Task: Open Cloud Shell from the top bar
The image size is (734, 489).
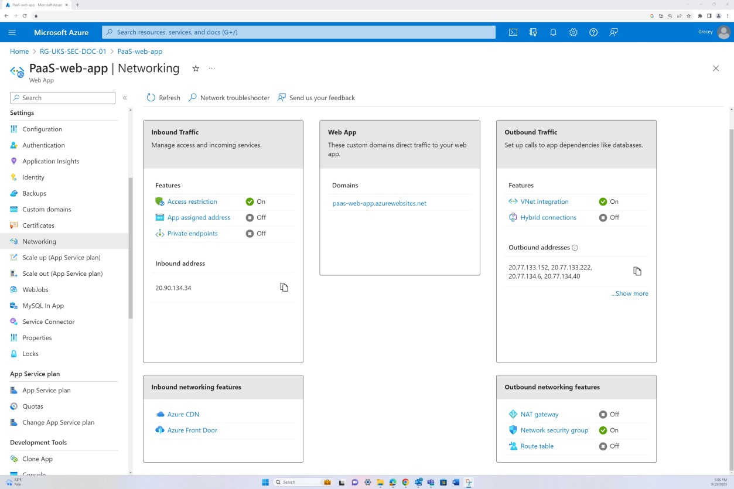Action: (x=513, y=32)
